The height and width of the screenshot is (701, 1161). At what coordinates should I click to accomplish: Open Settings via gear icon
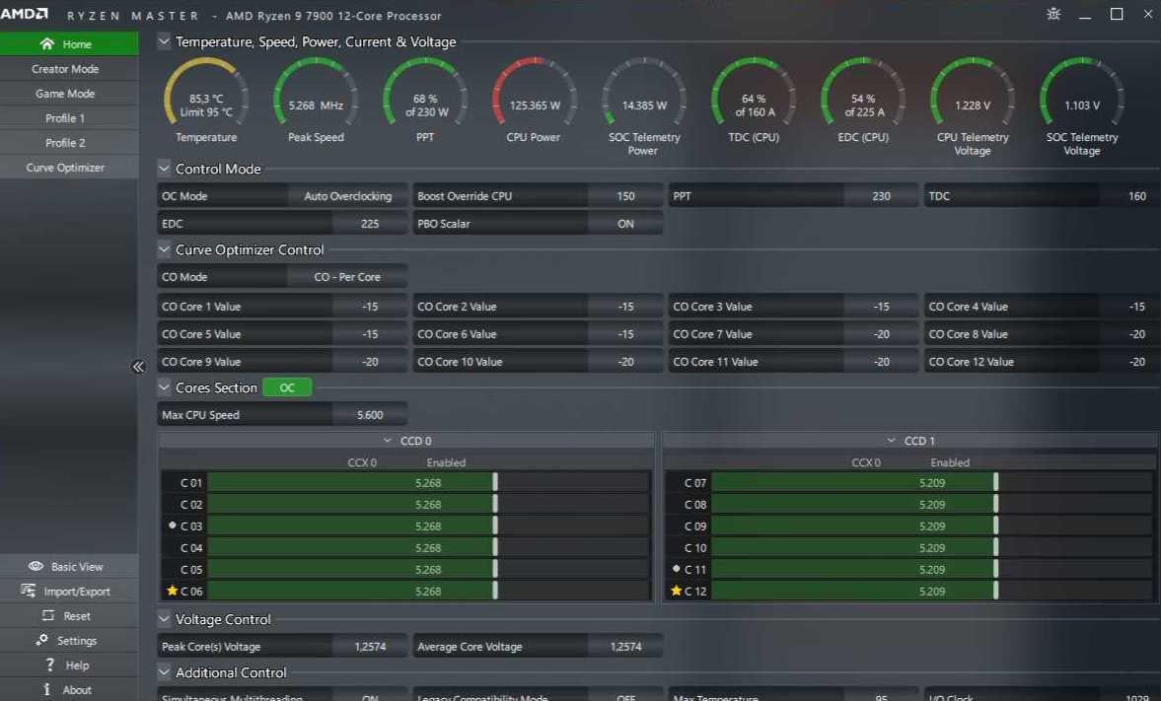(x=41, y=640)
